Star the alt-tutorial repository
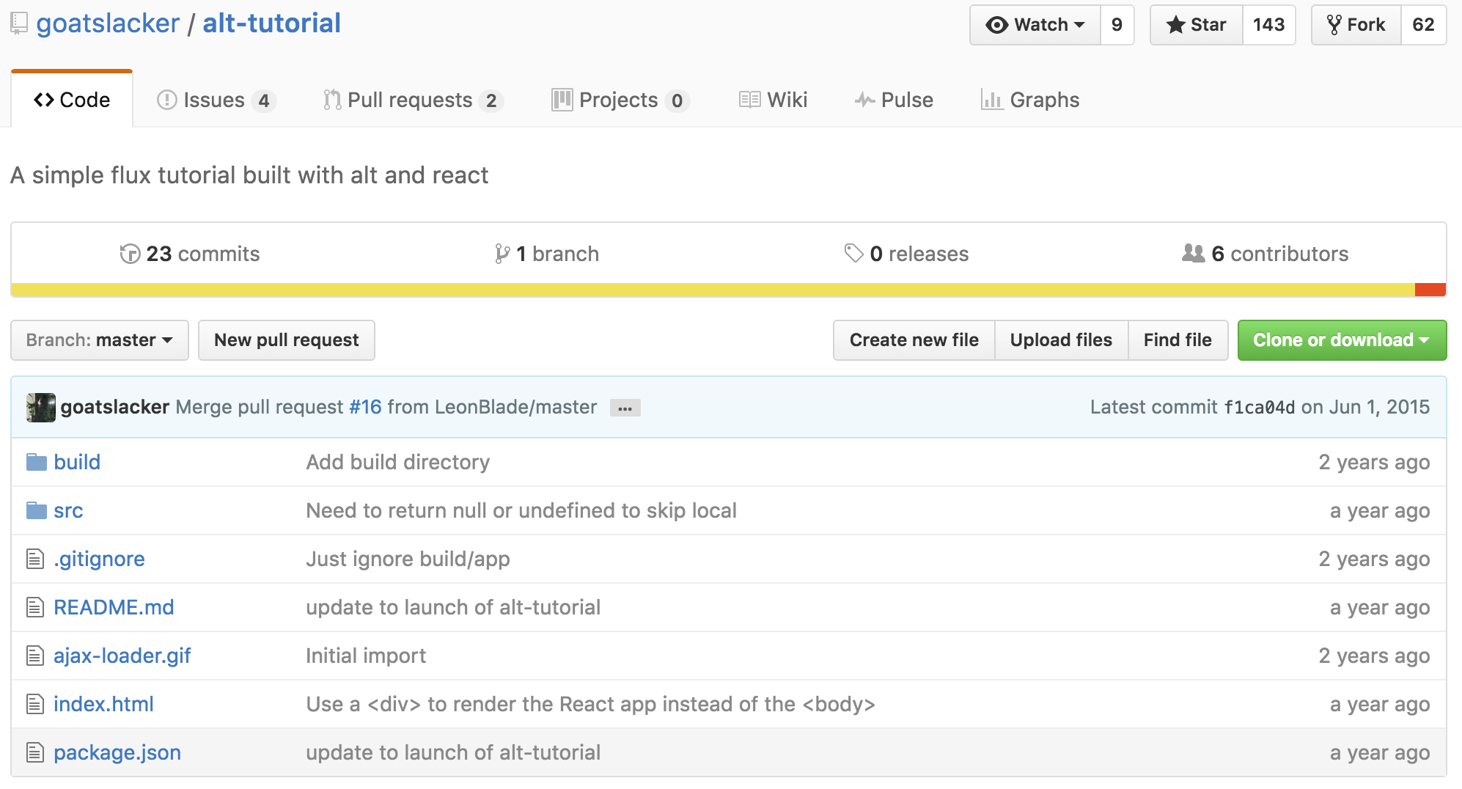Viewport: 1462px width, 789px height. coord(1197,25)
